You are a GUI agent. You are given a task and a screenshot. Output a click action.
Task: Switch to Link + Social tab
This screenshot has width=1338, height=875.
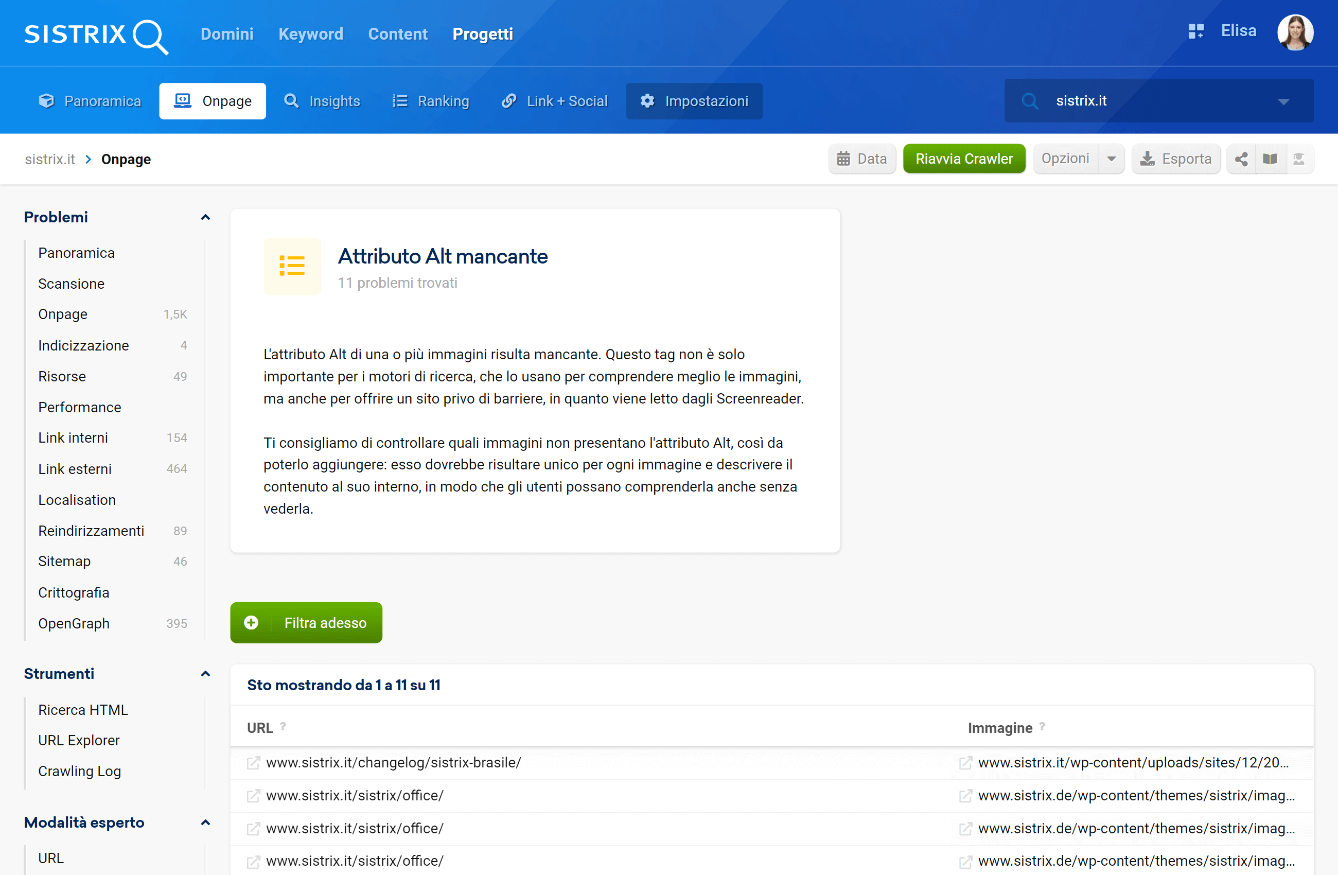[x=554, y=101]
